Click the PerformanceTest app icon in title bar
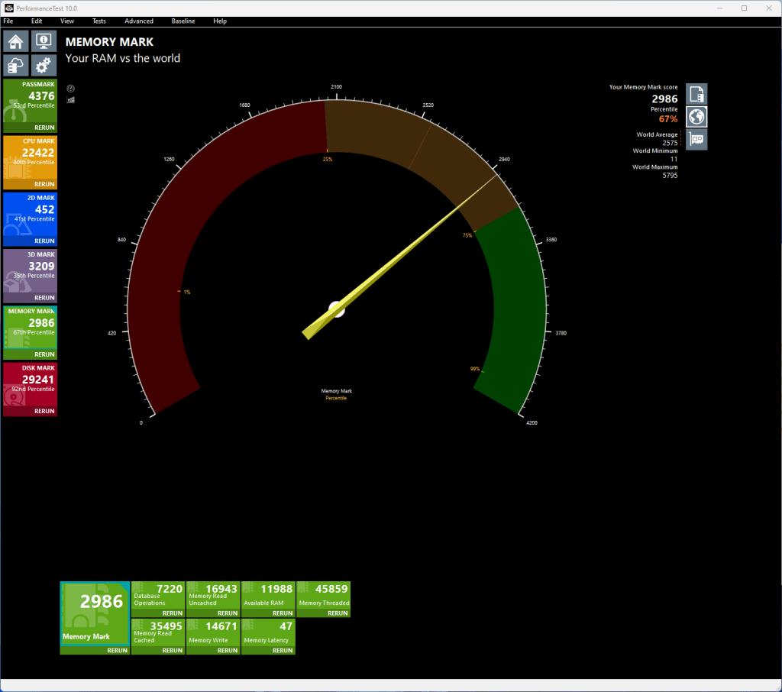The image size is (782, 692). (x=9, y=8)
